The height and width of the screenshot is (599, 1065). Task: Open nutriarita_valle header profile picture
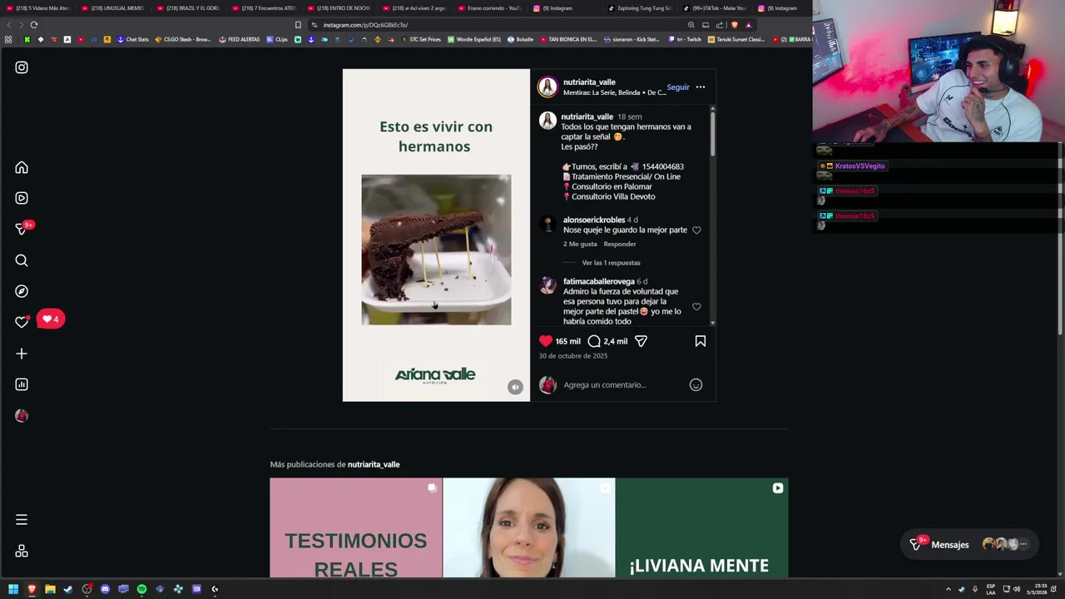tap(547, 87)
